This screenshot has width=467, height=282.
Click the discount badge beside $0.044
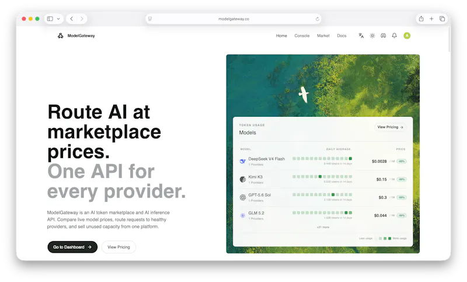pos(402,215)
